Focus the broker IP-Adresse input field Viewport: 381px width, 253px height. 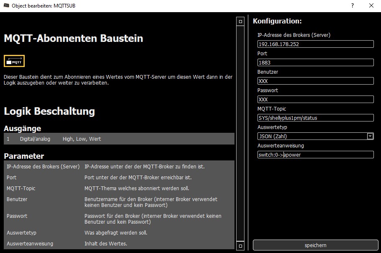tap(315, 44)
